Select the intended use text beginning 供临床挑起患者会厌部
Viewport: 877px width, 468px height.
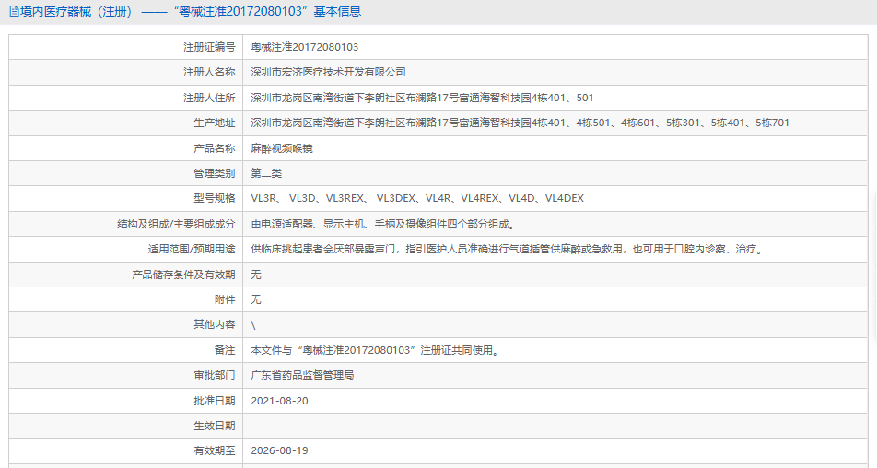[508, 250]
